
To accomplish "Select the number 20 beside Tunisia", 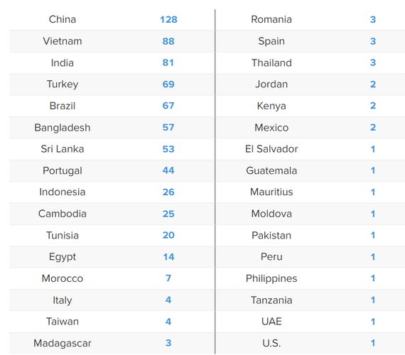I will (168, 235).
